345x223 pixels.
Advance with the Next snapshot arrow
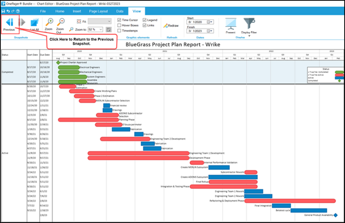(22, 22)
